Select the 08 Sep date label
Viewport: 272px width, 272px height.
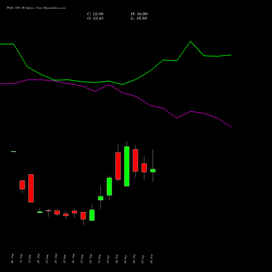[151, 259]
